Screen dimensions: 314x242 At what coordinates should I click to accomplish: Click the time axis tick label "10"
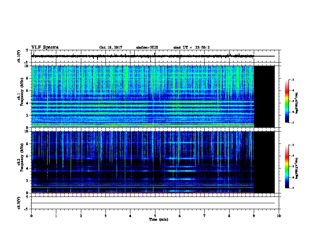tap(279, 216)
